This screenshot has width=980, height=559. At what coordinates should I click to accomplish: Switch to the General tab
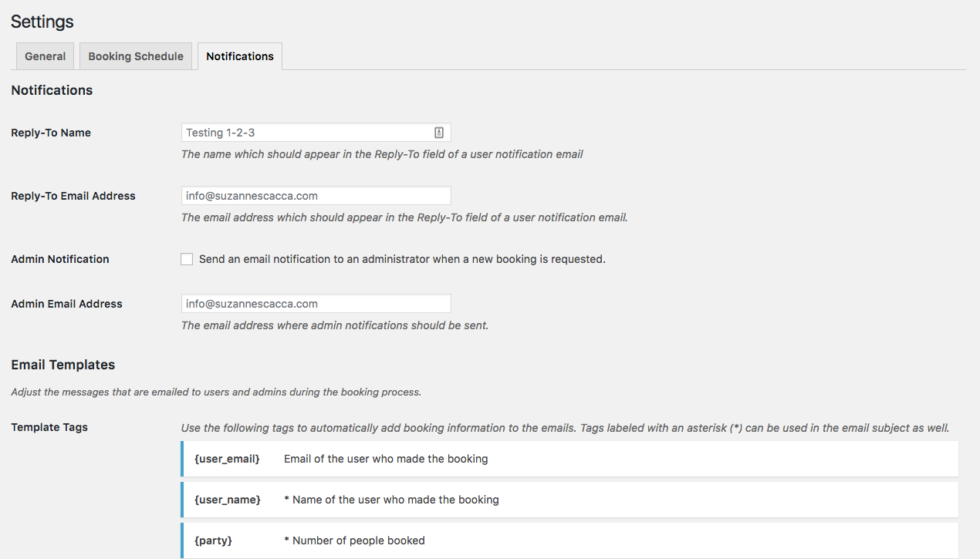tap(44, 56)
